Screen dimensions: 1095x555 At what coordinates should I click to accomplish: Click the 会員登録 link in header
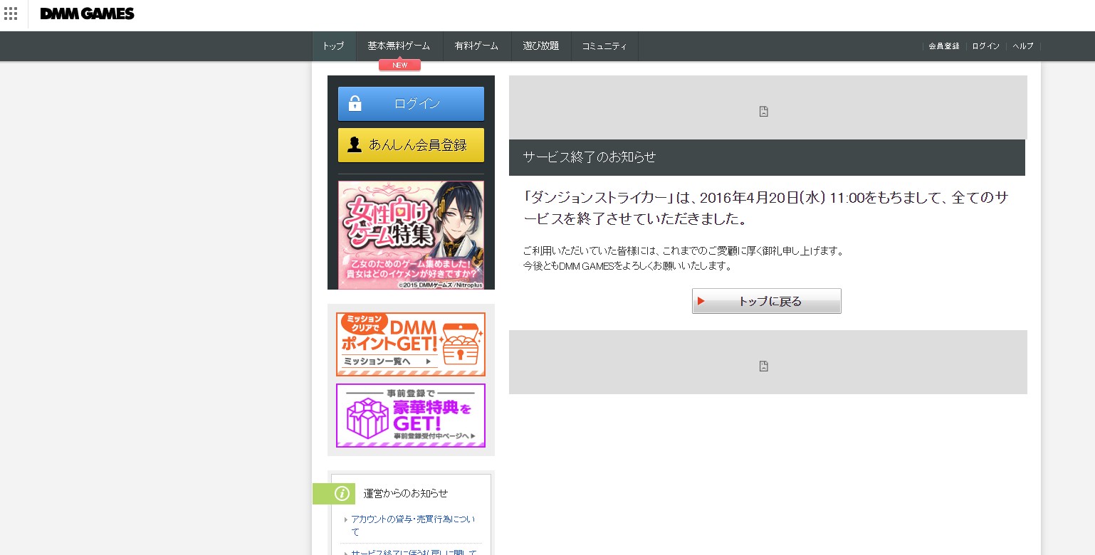944,46
